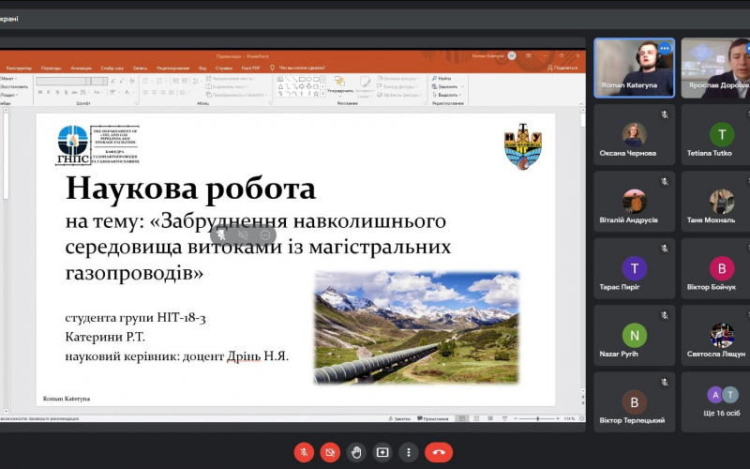750x469 pixels.
Task: Start slideshow from status bar icon
Action: pyautogui.click(x=504, y=418)
